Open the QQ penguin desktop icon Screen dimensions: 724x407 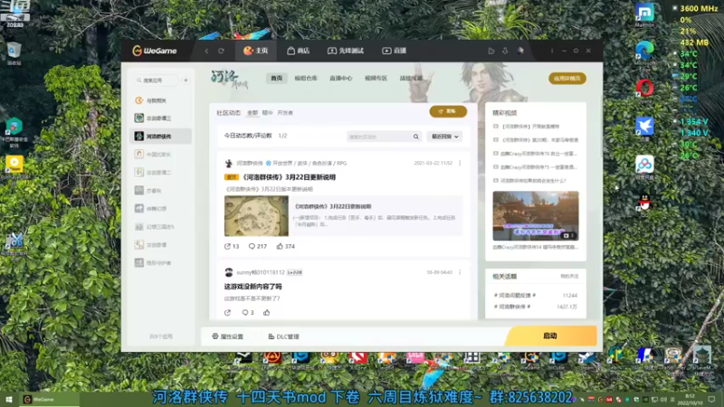(644, 202)
